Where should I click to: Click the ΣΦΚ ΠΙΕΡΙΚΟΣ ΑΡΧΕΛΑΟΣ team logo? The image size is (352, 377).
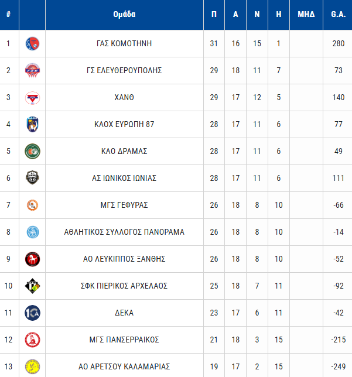pos(32,286)
